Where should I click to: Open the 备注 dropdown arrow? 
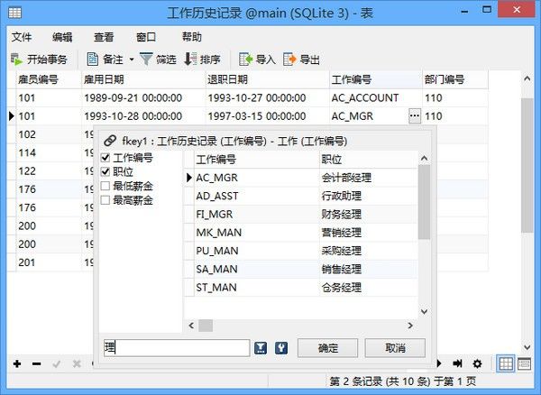(x=132, y=60)
